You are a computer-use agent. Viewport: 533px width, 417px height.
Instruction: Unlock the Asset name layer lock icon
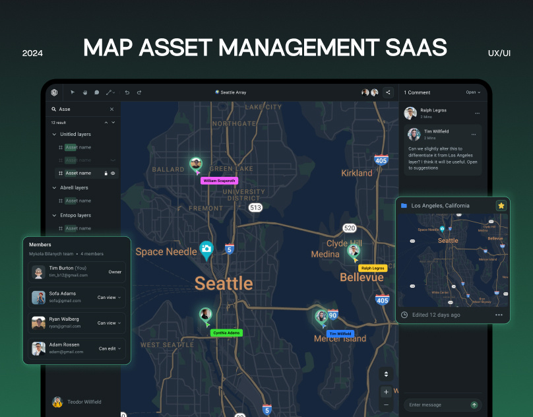pyautogui.click(x=106, y=173)
